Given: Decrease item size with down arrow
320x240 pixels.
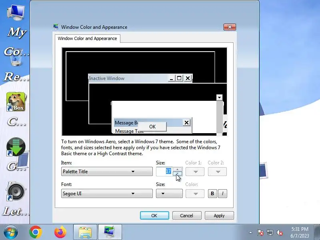Looking at the screenshot, I should coord(177,174).
